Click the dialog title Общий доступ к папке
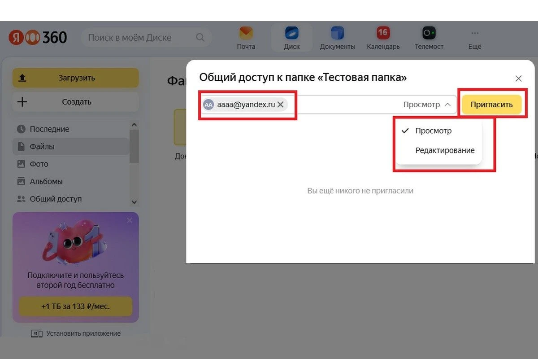Screen dimensions: 538x359 (303, 78)
